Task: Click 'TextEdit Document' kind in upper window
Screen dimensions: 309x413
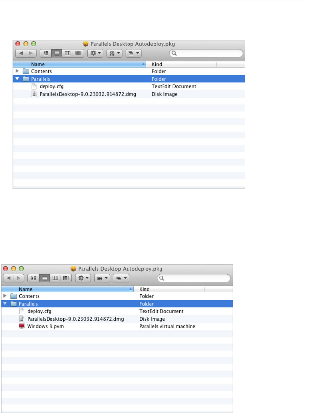Action: point(174,86)
